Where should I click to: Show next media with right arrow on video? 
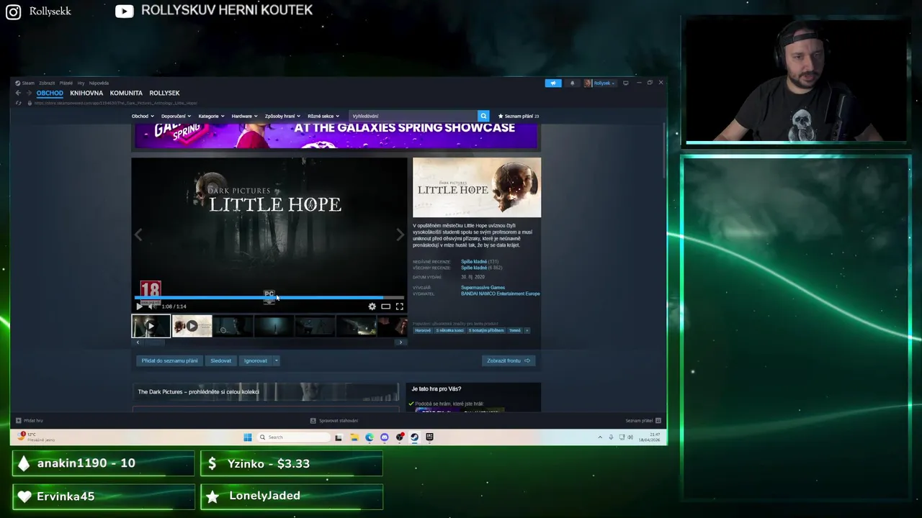click(400, 235)
